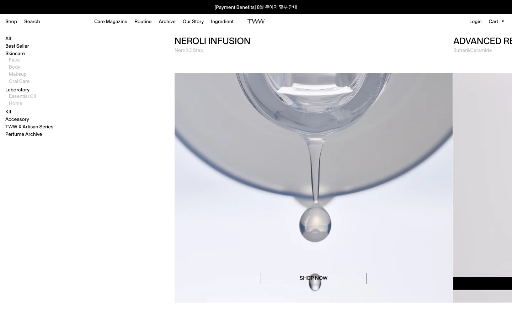Click the Neroli 3 Step subtitle
The image size is (512, 320).
click(x=189, y=50)
